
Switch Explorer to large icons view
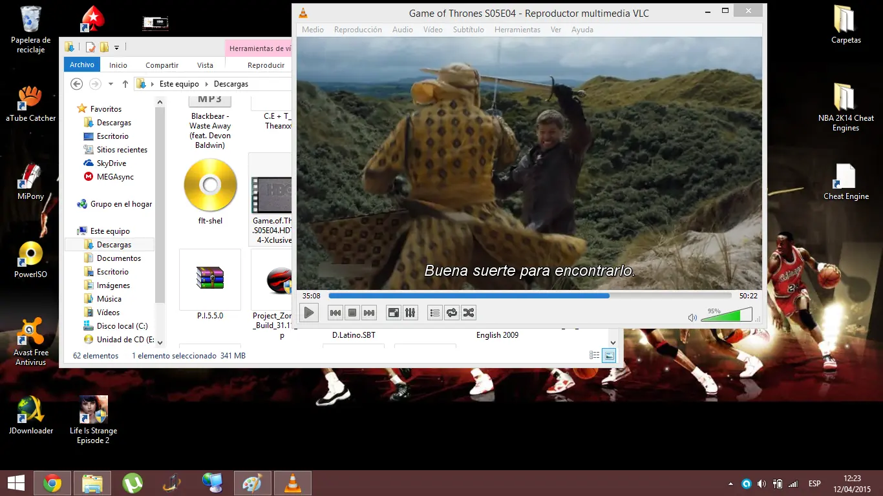coord(609,356)
